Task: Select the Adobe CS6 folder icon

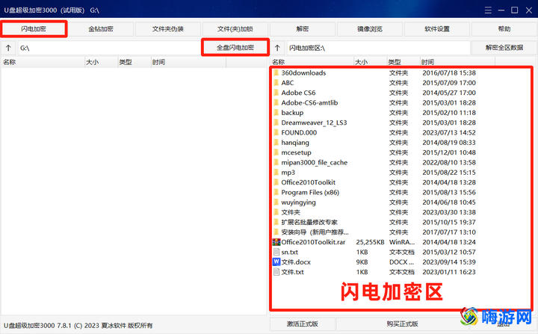Action: coord(276,93)
